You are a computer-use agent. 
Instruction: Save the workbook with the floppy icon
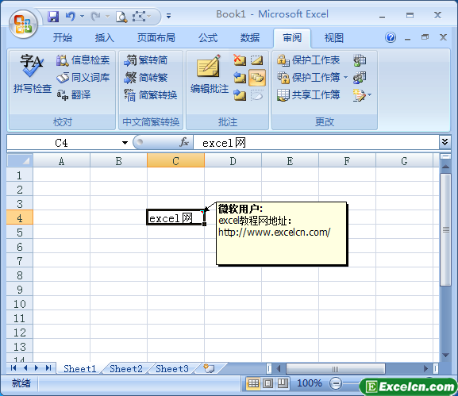point(53,17)
